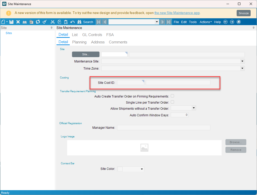Click the Site Color swatch box
The width and height of the screenshot is (257, 195).
coord(120,169)
